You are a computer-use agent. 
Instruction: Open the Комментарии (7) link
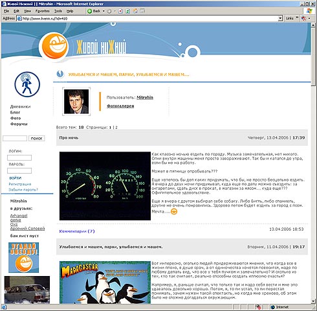coord(77,231)
